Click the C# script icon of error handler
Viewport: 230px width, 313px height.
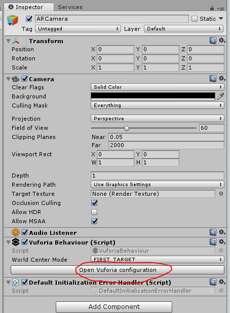click(x=16, y=283)
